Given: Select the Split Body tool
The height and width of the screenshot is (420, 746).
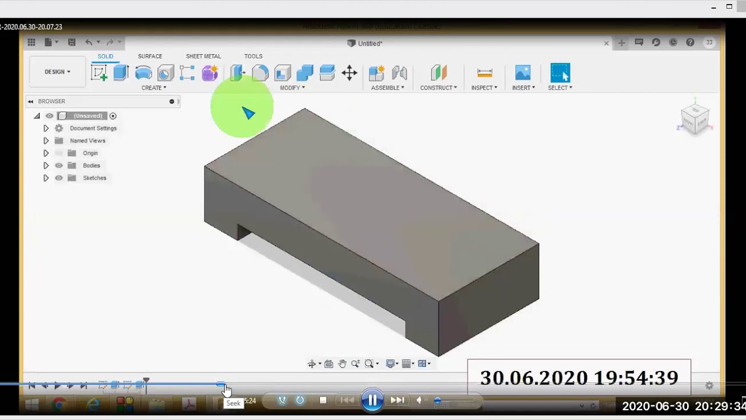Looking at the screenshot, I should tap(327, 73).
